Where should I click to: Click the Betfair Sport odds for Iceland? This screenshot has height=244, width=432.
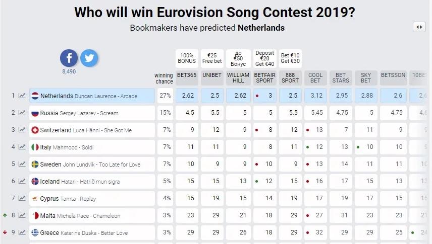[x=265, y=181]
